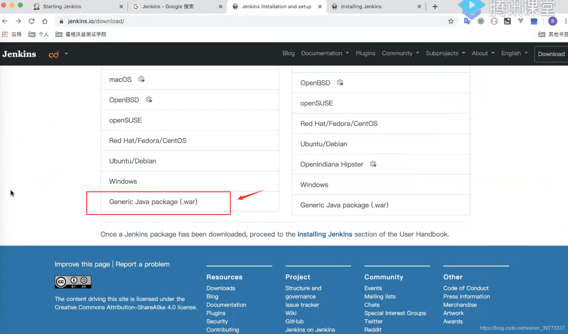The width and height of the screenshot is (568, 334).
Task: Reload the page with the refresh icon
Action: (x=31, y=21)
